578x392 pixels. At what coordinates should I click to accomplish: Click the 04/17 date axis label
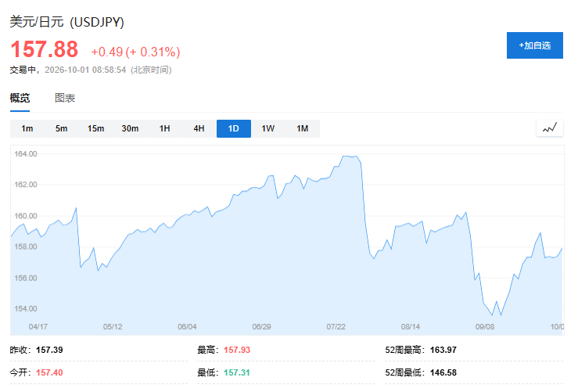[38, 327]
